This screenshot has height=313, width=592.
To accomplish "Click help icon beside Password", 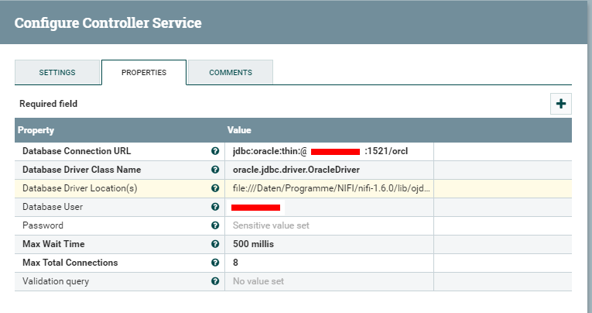I will (x=215, y=225).
